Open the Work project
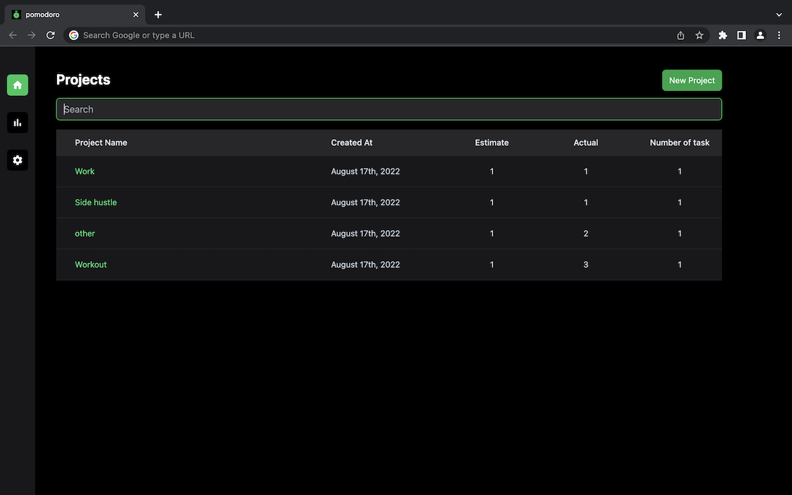The image size is (792, 495). coord(85,171)
